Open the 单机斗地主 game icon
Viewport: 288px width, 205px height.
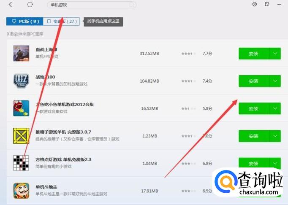[x=21, y=191]
